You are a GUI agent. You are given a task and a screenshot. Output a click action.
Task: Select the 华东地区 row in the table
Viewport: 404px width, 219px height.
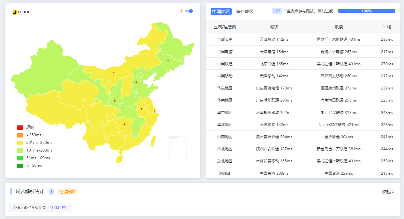point(225,88)
